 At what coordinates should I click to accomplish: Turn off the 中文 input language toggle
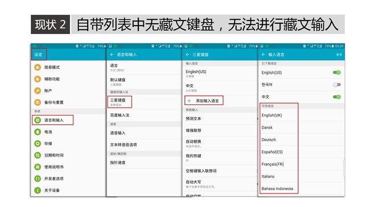coord(337,97)
